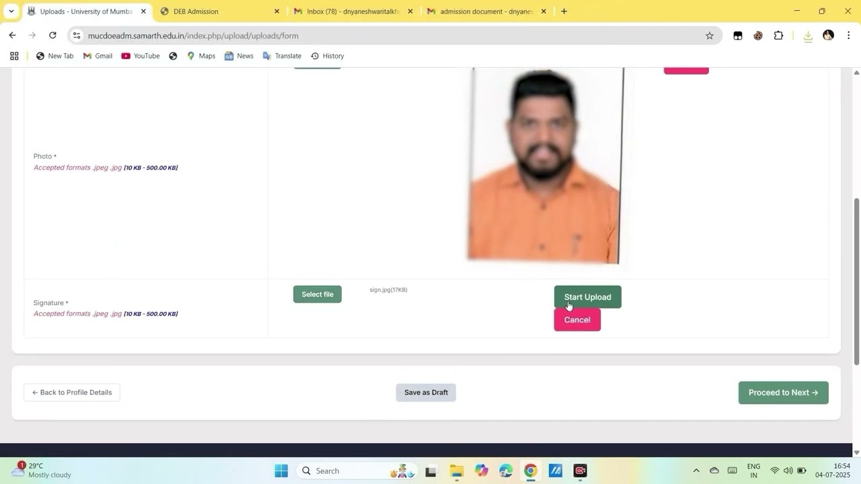The height and width of the screenshot is (484, 861).
Task: Open the News bookmark
Action: pyautogui.click(x=239, y=56)
